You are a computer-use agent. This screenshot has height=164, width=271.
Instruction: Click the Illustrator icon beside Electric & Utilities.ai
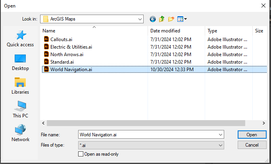click(46, 47)
